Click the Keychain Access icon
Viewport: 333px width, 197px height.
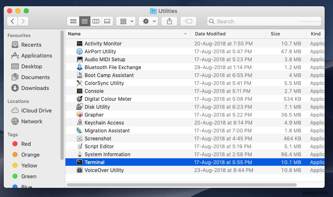tap(80, 123)
